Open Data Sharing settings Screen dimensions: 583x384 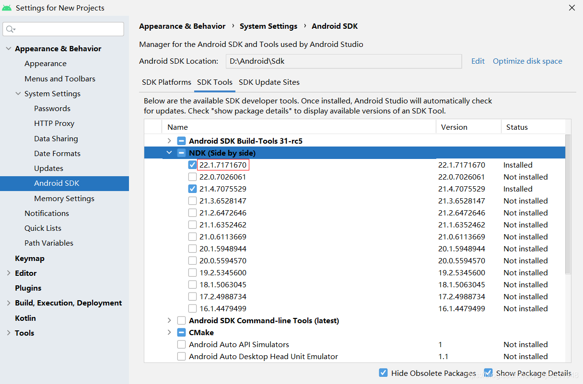pos(56,138)
